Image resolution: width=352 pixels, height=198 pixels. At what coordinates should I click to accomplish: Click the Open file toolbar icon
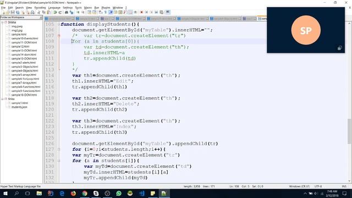click(8, 12)
